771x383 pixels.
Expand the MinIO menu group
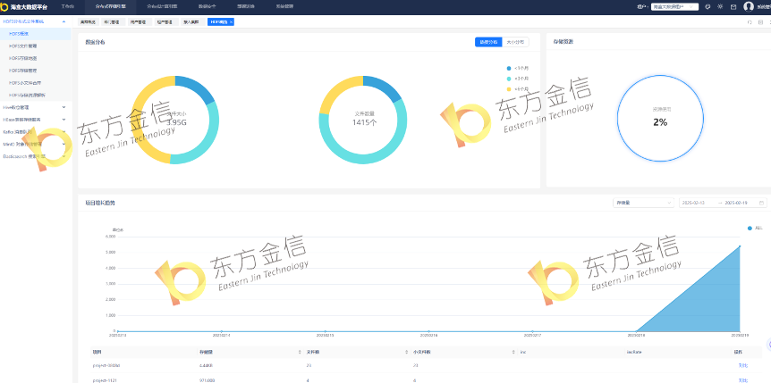point(36,145)
